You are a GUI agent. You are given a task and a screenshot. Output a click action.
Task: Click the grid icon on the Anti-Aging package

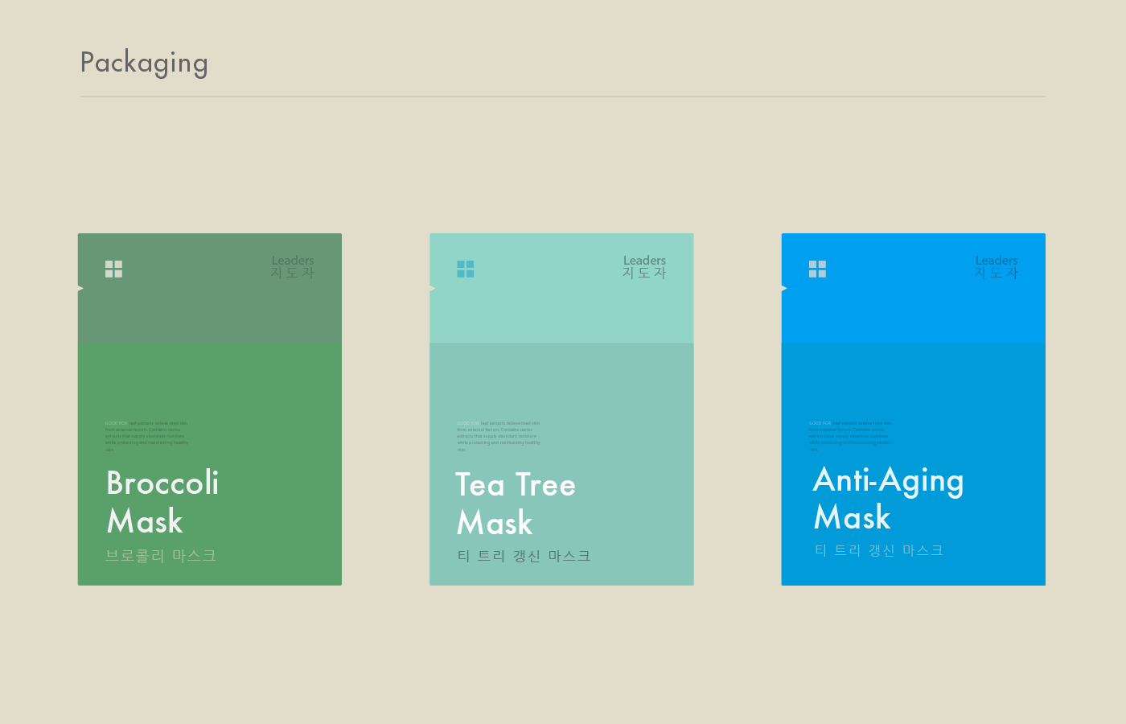pyautogui.click(x=817, y=269)
